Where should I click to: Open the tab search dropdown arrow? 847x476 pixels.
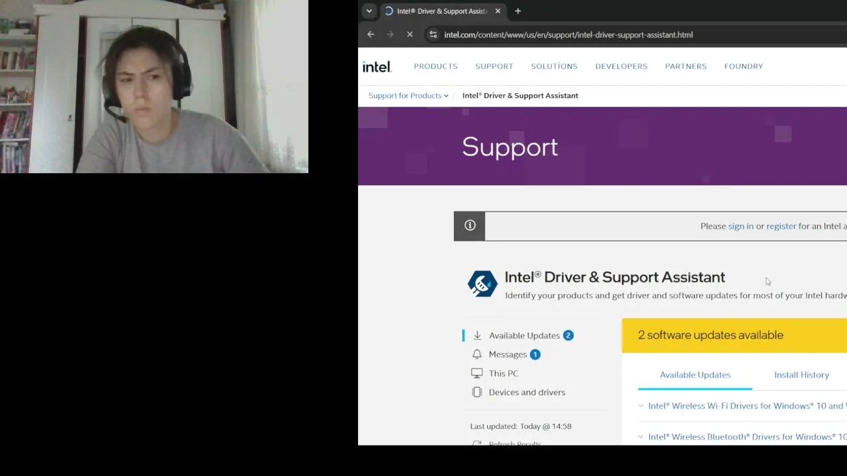point(369,11)
